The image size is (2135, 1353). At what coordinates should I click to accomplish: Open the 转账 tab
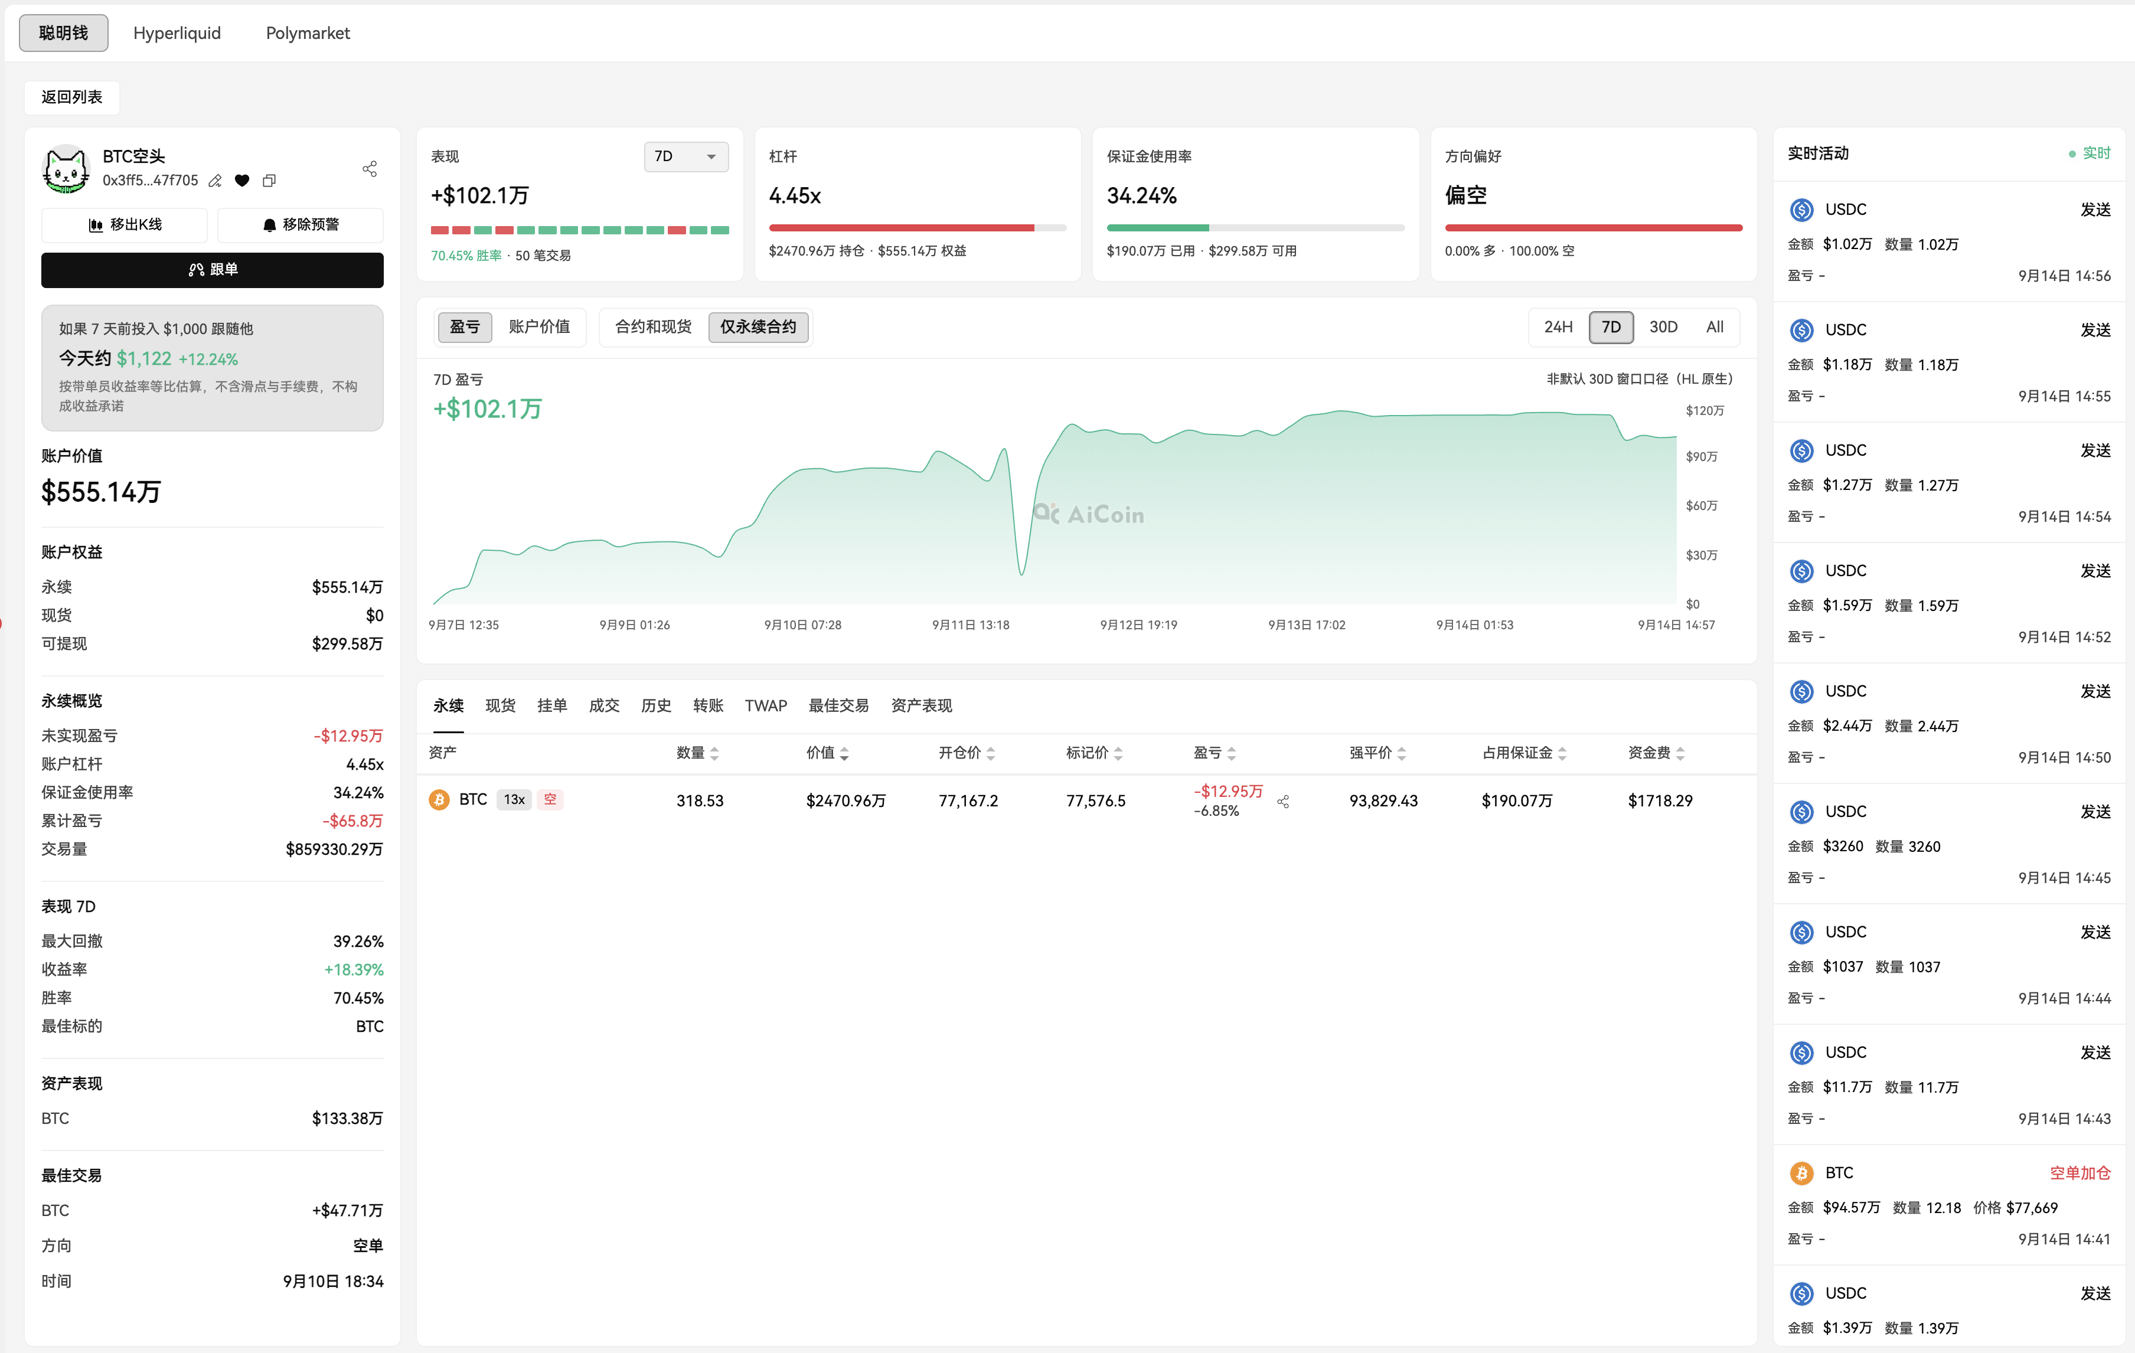pyautogui.click(x=709, y=706)
